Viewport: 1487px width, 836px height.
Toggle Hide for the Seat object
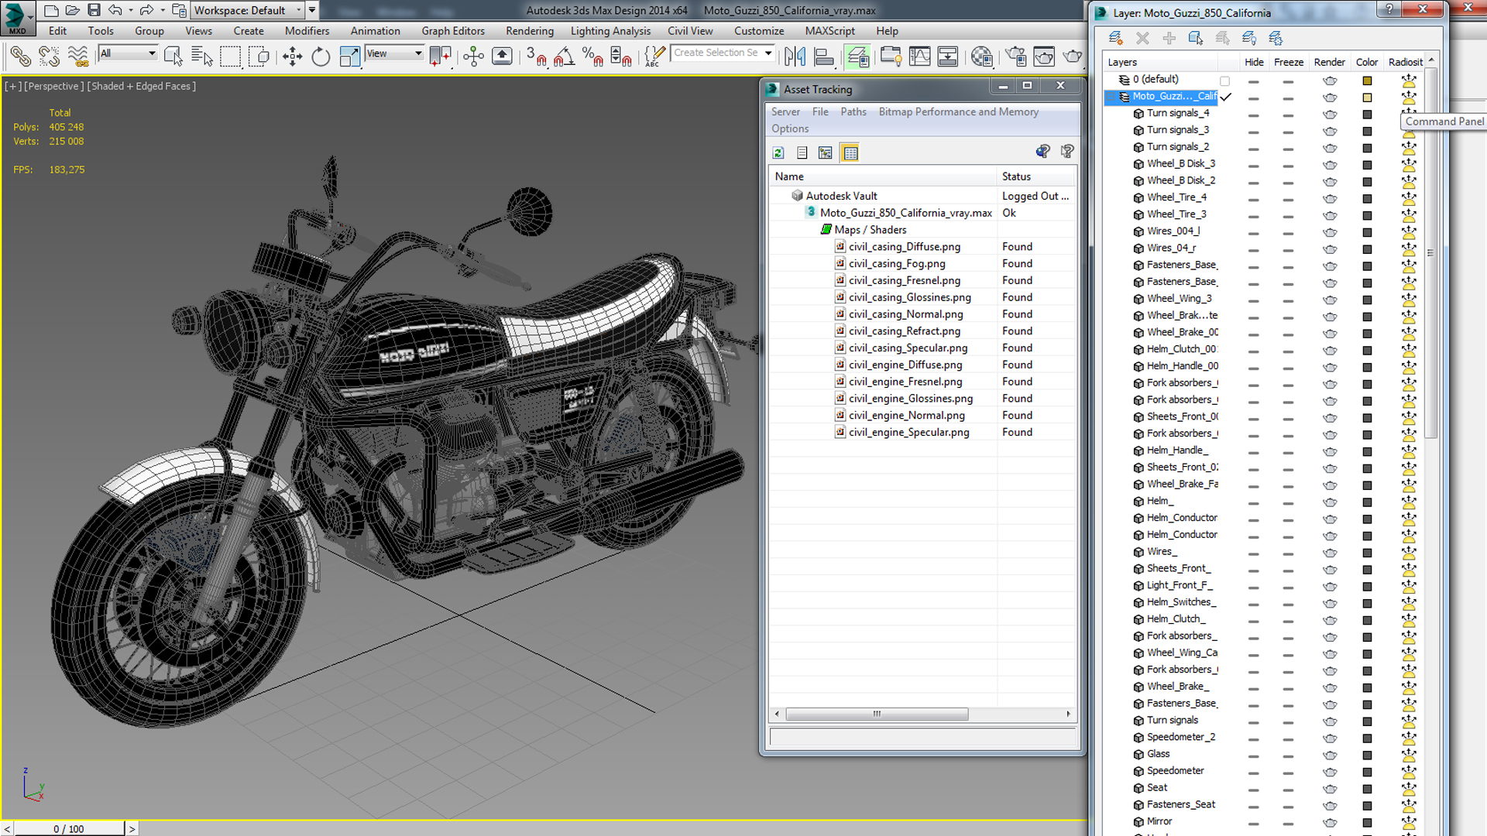tap(1253, 790)
